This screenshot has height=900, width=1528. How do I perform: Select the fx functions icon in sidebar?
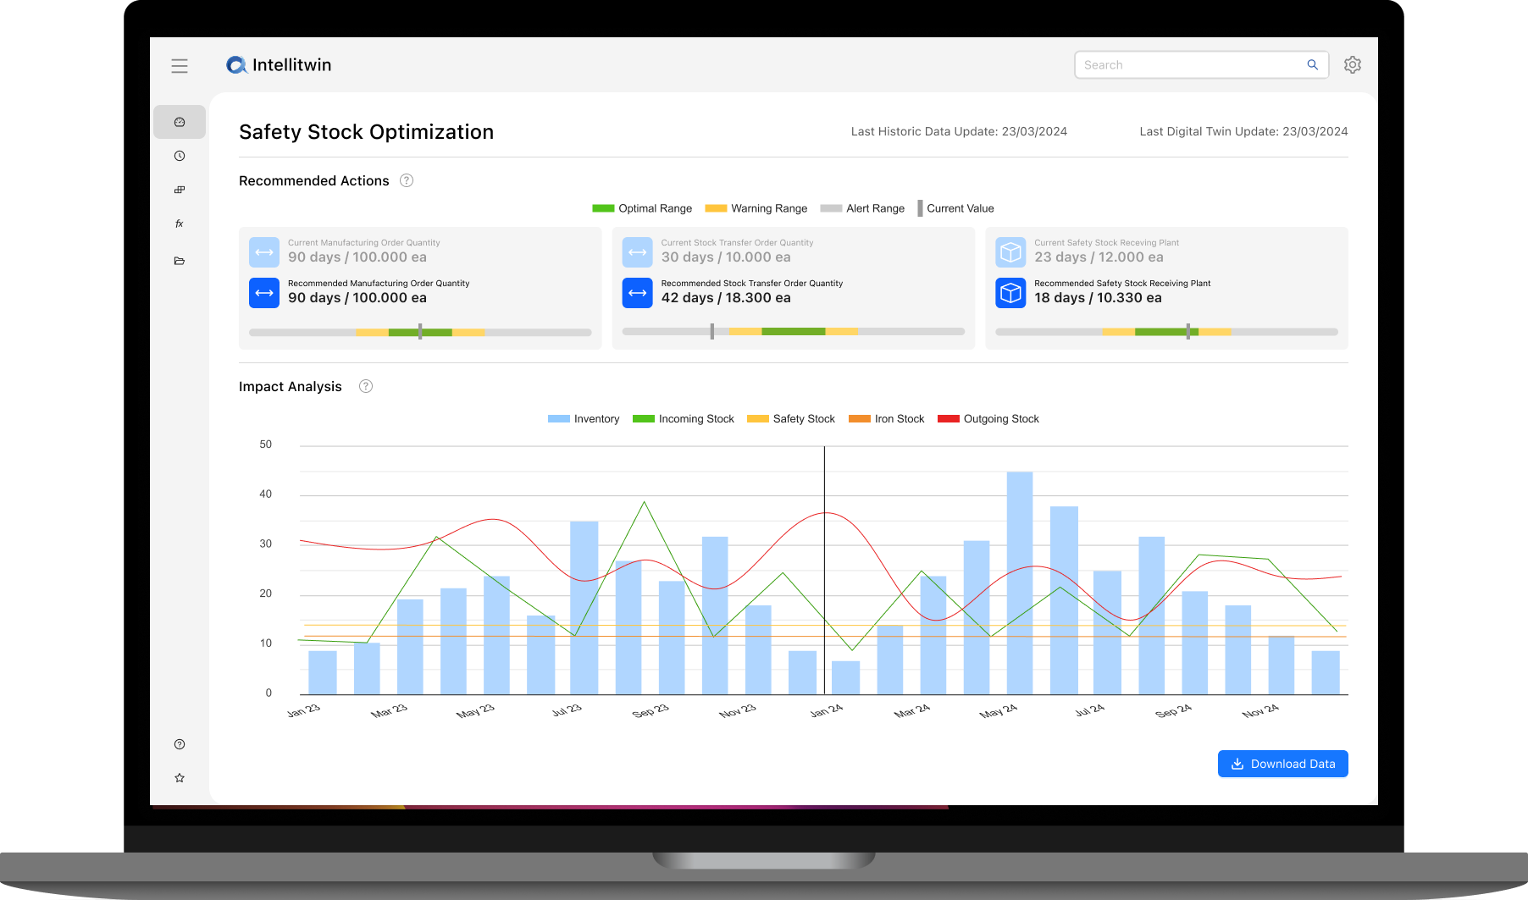180,223
